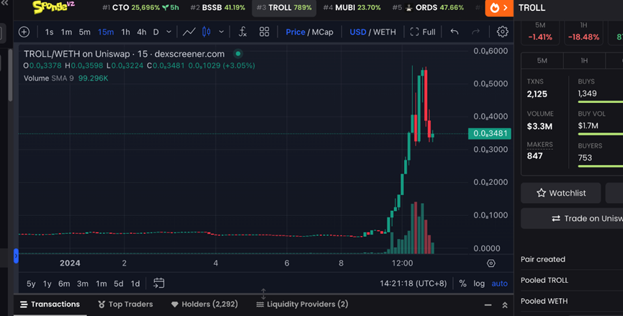Switch to the line chart style icon
The height and width of the screenshot is (316, 623).
click(x=189, y=32)
